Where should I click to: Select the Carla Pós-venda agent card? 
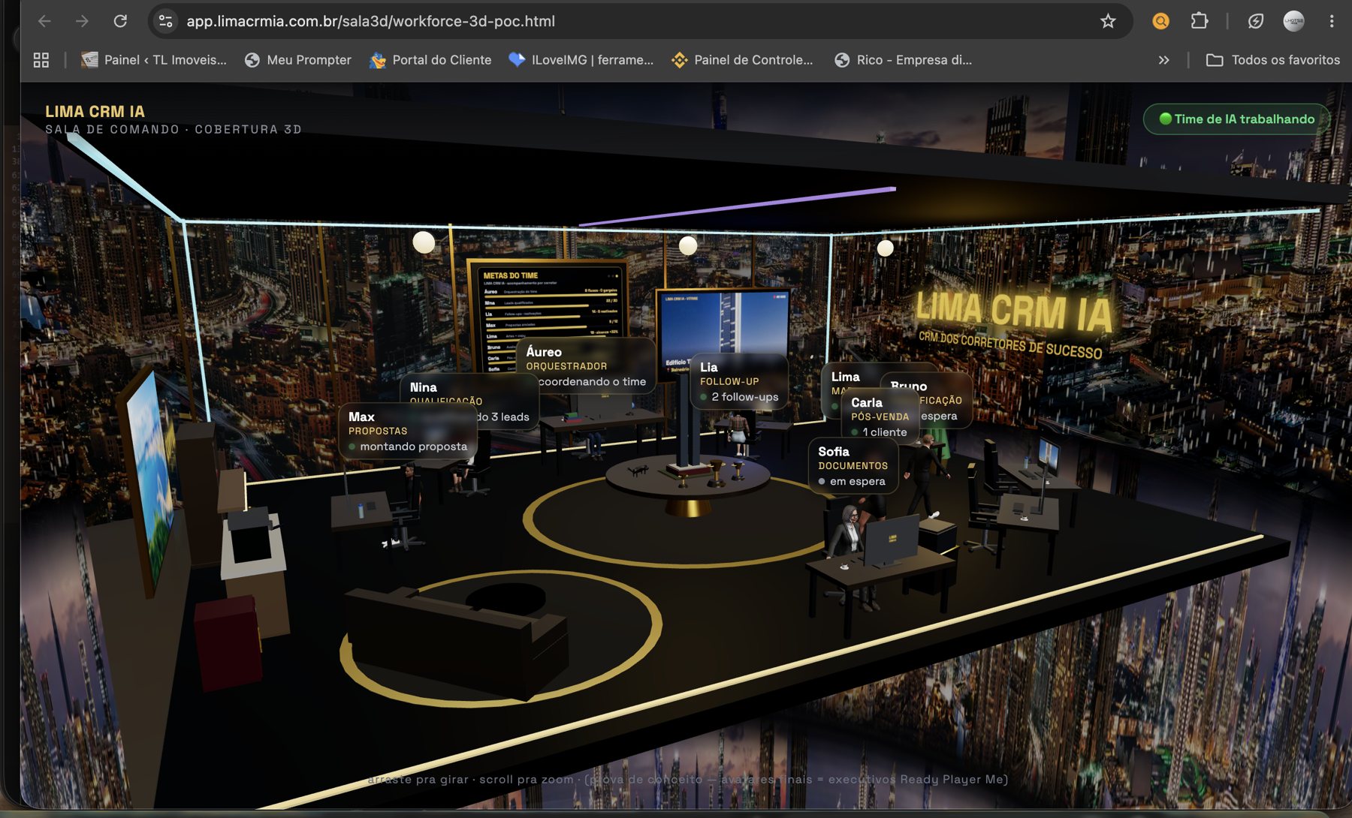(x=880, y=417)
